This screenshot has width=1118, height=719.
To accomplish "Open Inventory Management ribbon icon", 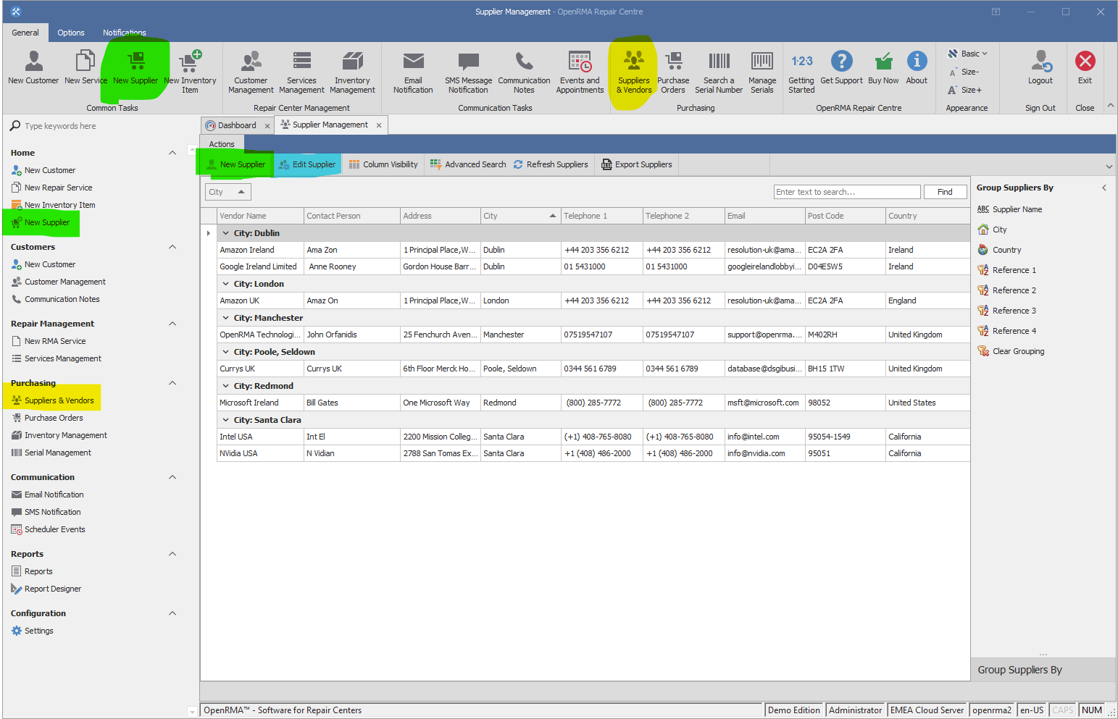I will point(352,71).
